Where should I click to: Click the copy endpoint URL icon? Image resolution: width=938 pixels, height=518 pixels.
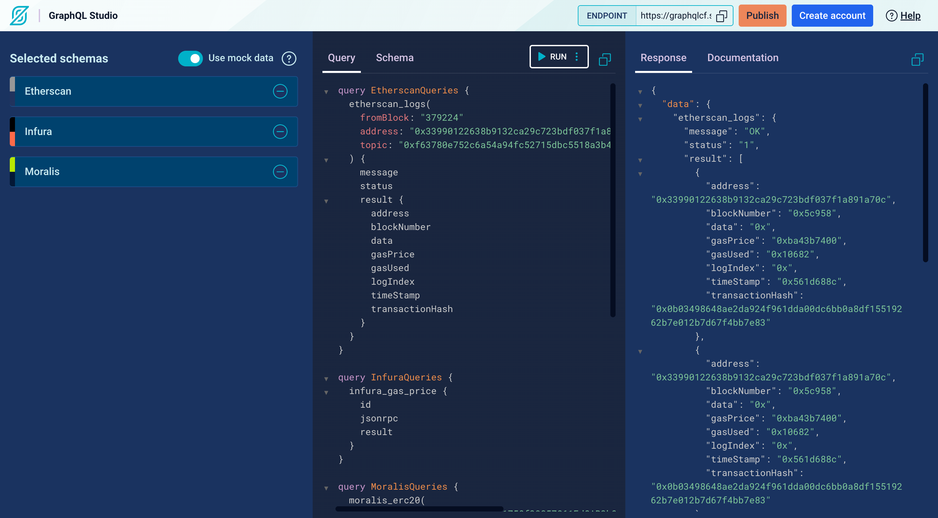[721, 15]
